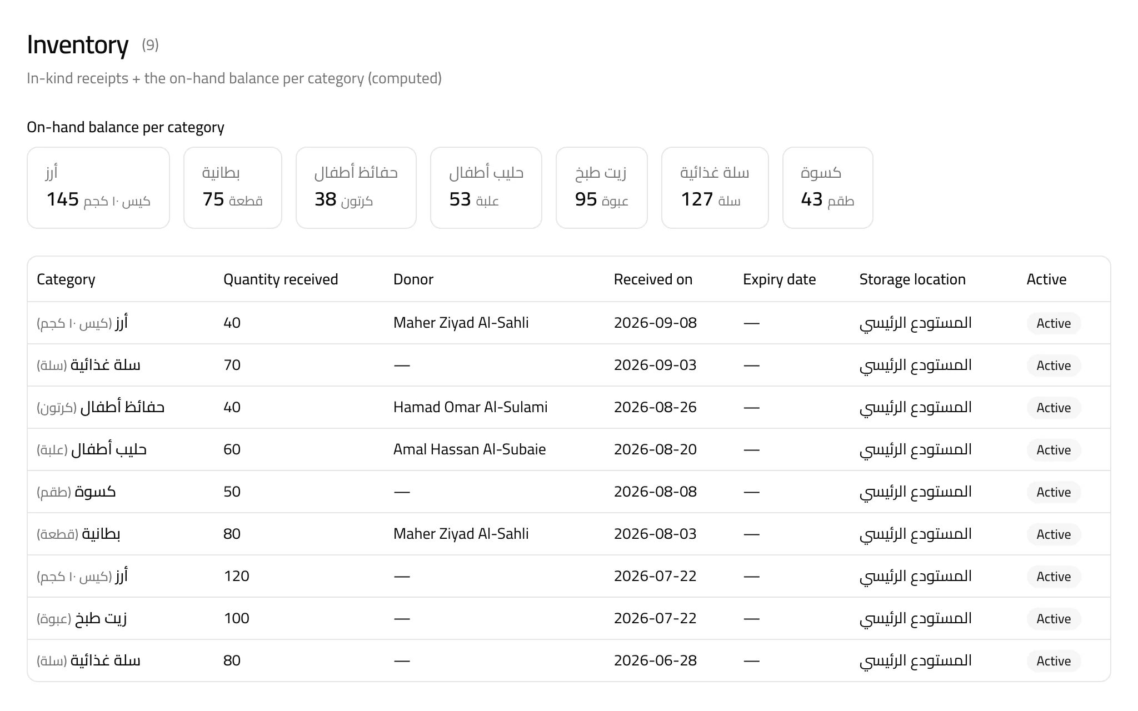Click donor Hamad Omar Al-Sulami

[470, 407]
